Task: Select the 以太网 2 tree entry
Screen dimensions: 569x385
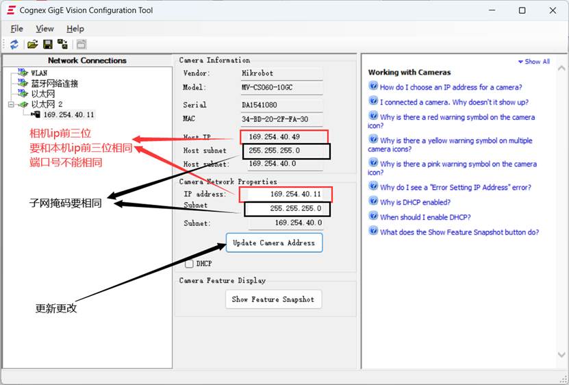Action: point(47,104)
